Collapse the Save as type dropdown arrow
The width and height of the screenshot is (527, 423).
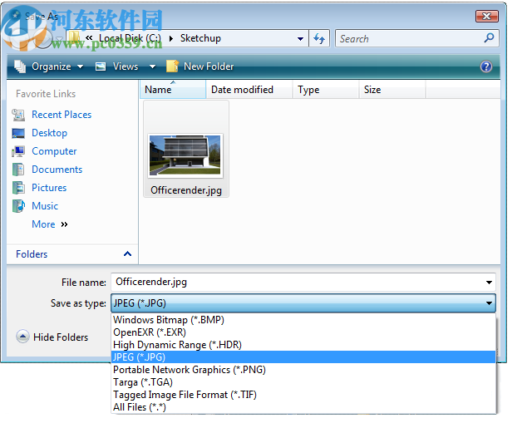point(489,303)
